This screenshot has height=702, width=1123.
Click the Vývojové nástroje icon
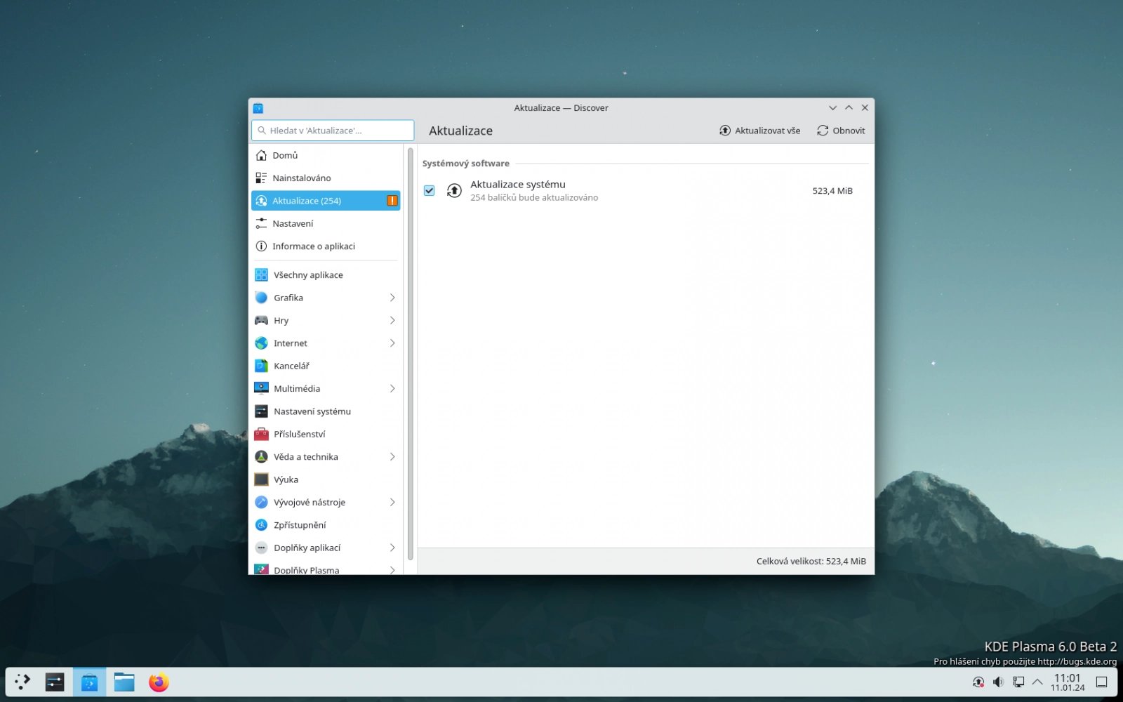point(261,502)
